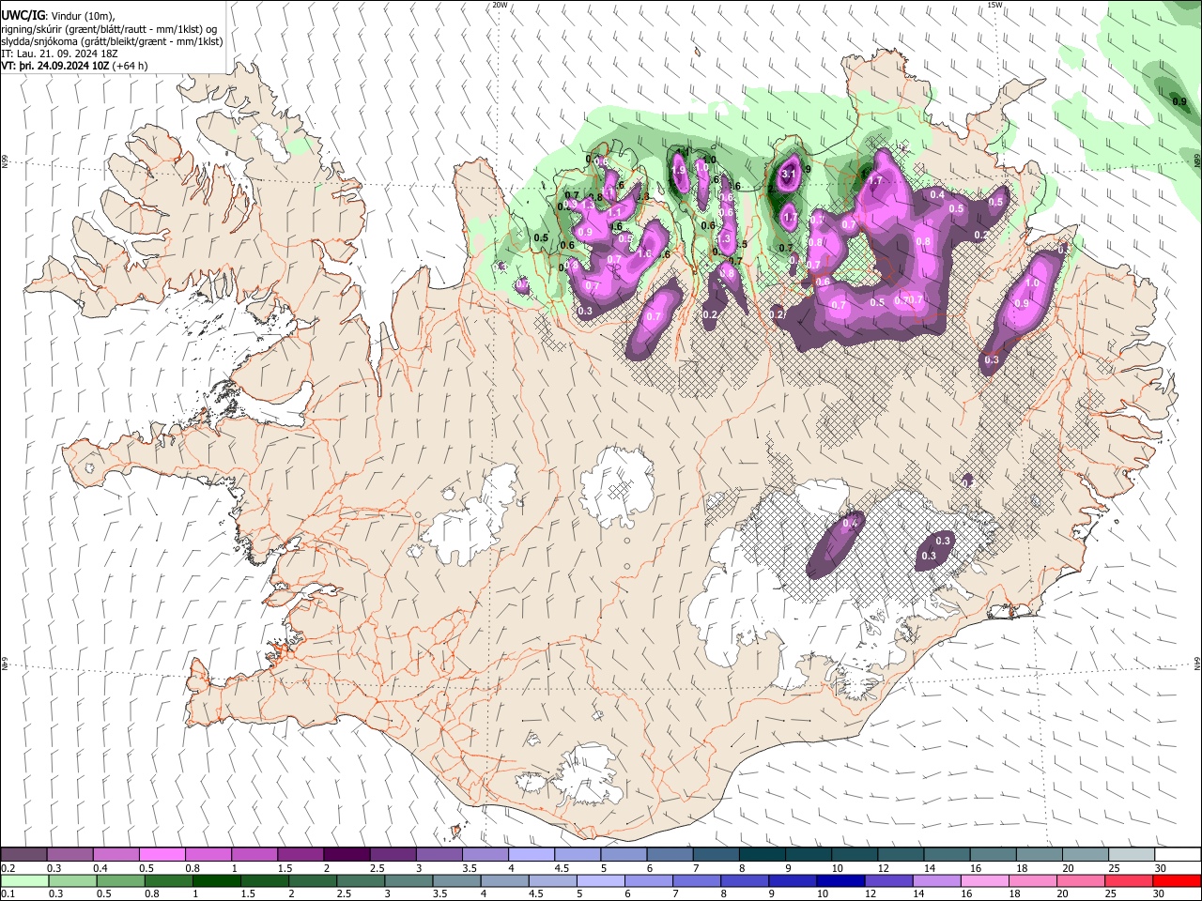Click the (+64 h) forecast offset text
This screenshot has height=901, width=1202.
(130, 66)
